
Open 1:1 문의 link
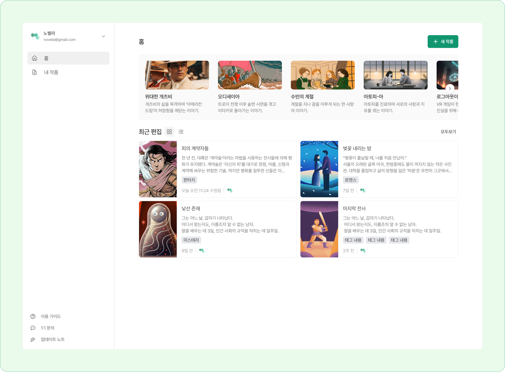pyautogui.click(x=48, y=328)
